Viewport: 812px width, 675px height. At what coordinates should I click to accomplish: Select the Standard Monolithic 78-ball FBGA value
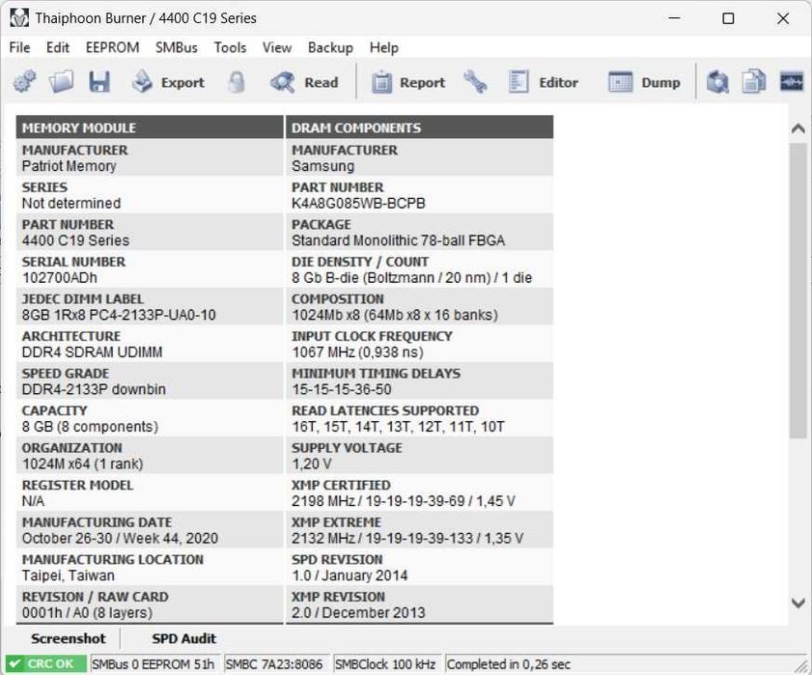coord(398,240)
